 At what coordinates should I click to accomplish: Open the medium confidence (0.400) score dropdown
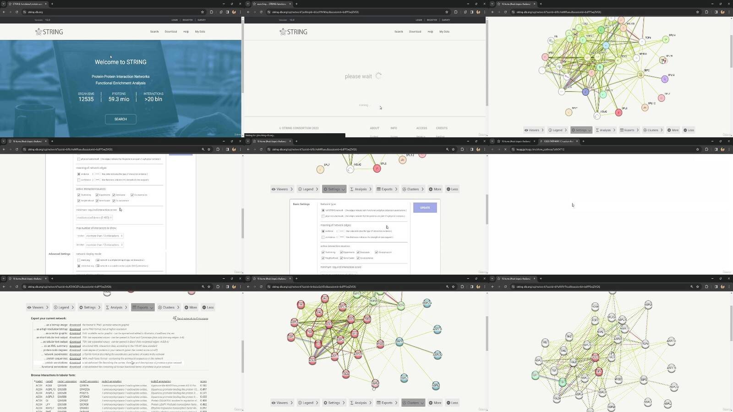pyautogui.click(x=94, y=218)
